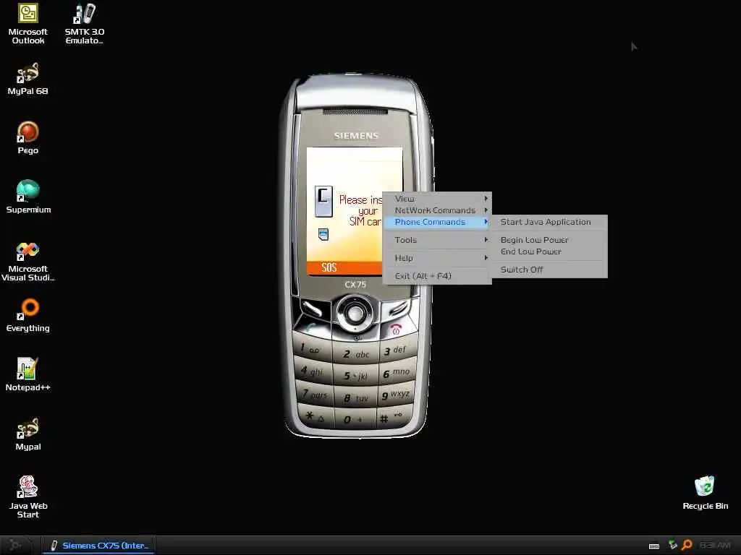Click the green network tray icon
This screenshot has width=741, height=555.
(672, 545)
